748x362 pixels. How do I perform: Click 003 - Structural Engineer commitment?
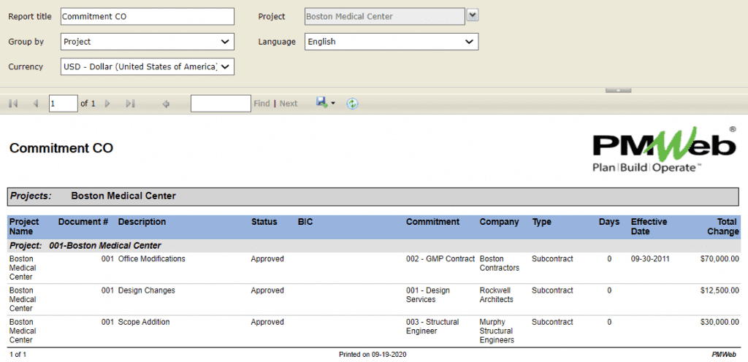pos(432,326)
